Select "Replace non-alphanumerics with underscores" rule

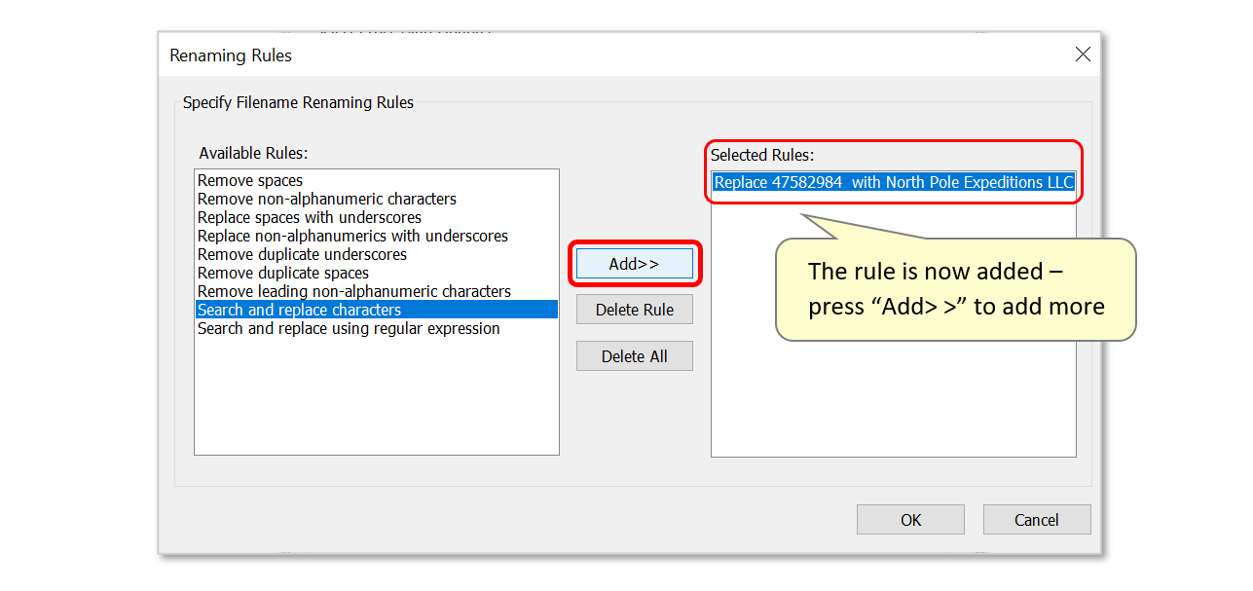351,236
